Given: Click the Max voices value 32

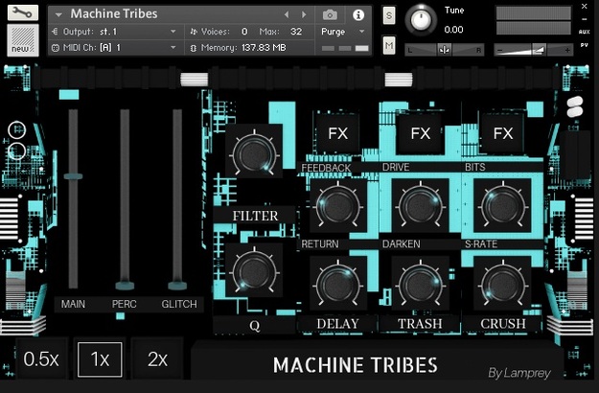Looking at the screenshot, I should tap(296, 32).
